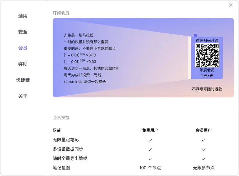Click the 订阅会员 heading
Screen dimensions: 239x176
pos(61,13)
